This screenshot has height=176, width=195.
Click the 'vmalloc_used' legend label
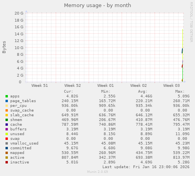24,143
